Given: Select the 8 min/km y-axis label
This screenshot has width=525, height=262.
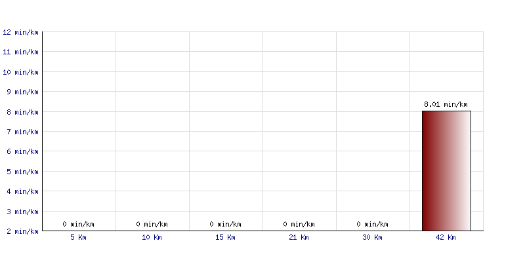Looking at the screenshot, I should [x=22, y=112].
